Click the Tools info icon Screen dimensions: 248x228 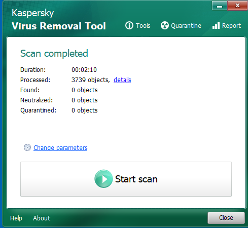(x=129, y=25)
